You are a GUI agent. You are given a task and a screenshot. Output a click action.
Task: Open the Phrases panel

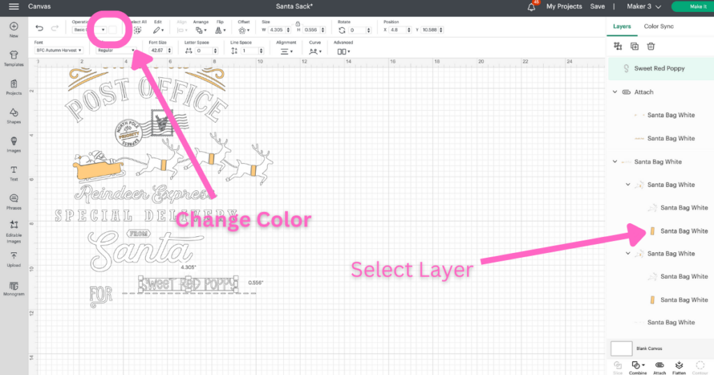14,199
